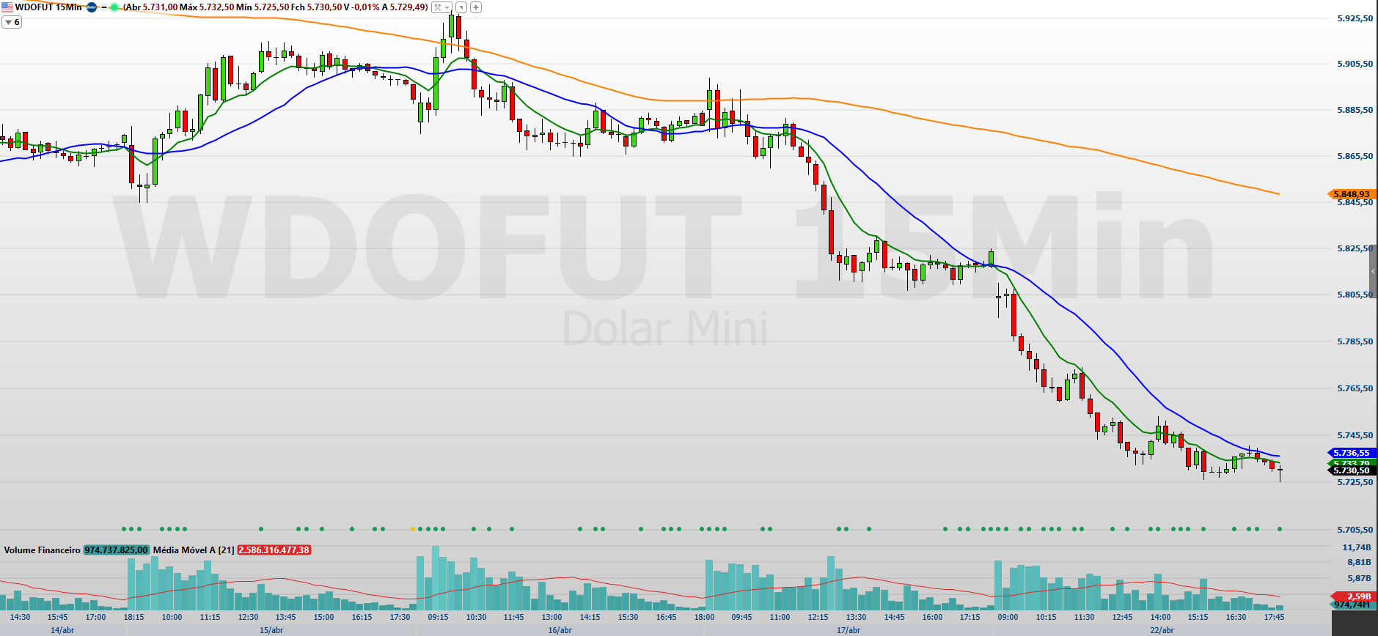Click the black 5.730,50 last price tag
1378x636 pixels.
pyautogui.click(x=1351, y=470)
